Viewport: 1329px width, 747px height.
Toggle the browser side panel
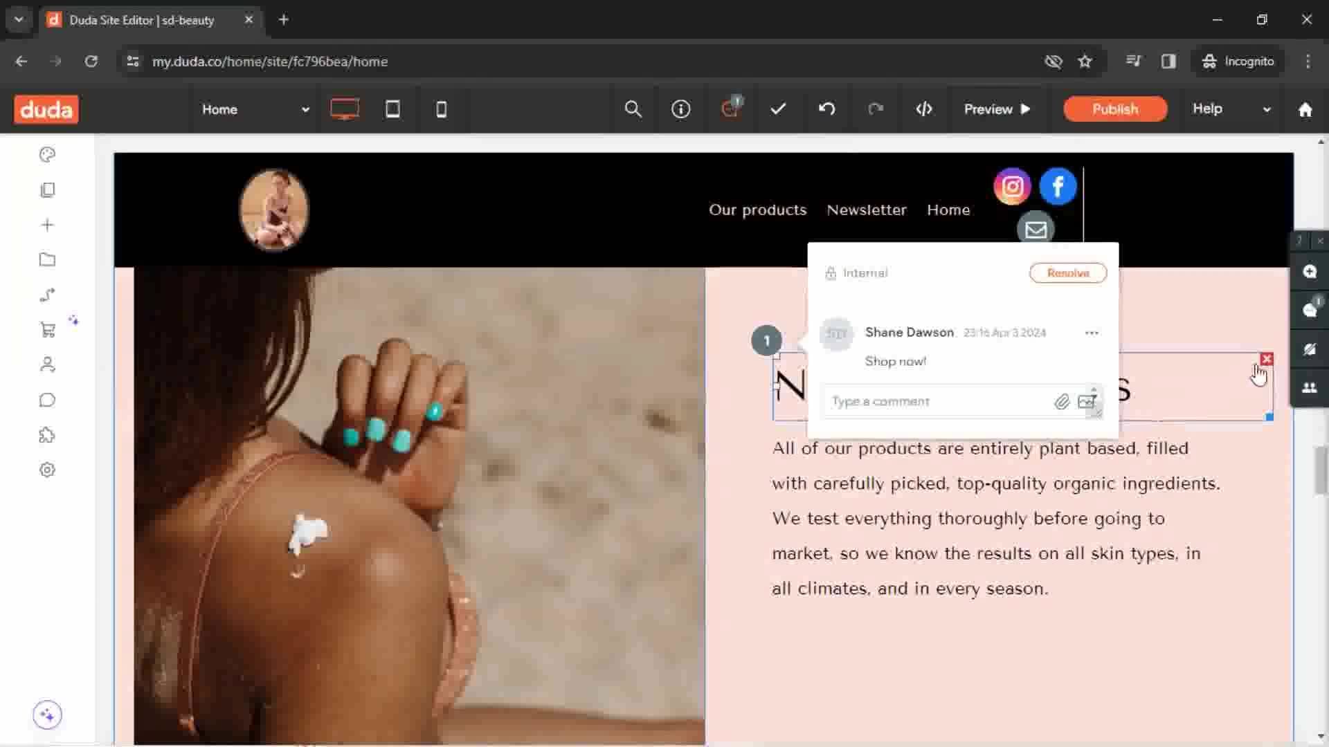pyautogui.click(x=1168, y=61)
